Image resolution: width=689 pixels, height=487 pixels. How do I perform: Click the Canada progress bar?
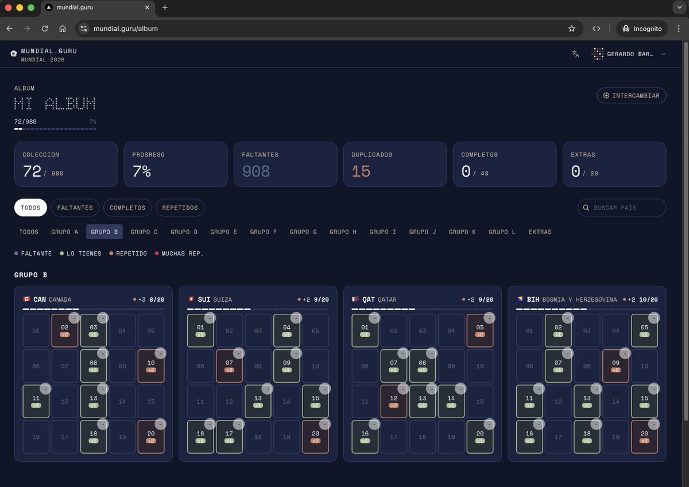click(x=94, y=309)
